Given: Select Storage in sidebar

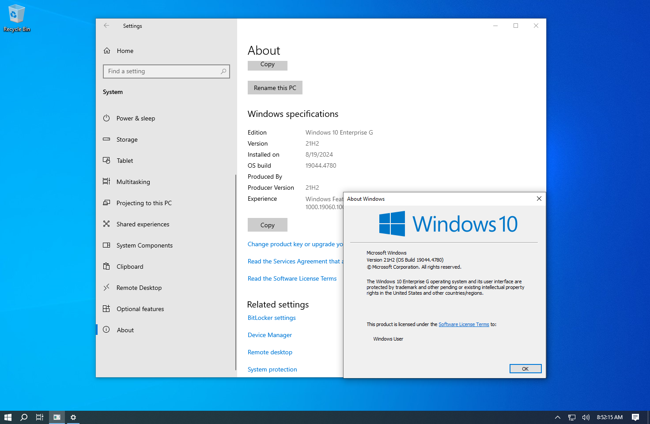Looking at the screenshot, I should [166, 139].
